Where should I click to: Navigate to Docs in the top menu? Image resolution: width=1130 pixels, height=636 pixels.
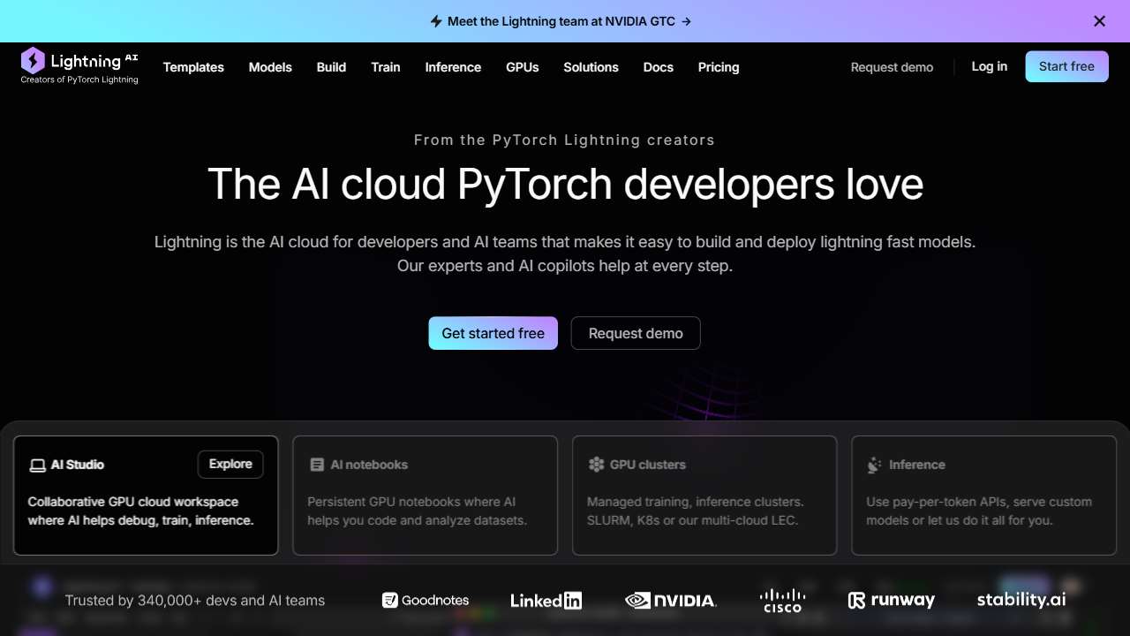[x=658, y=67]
